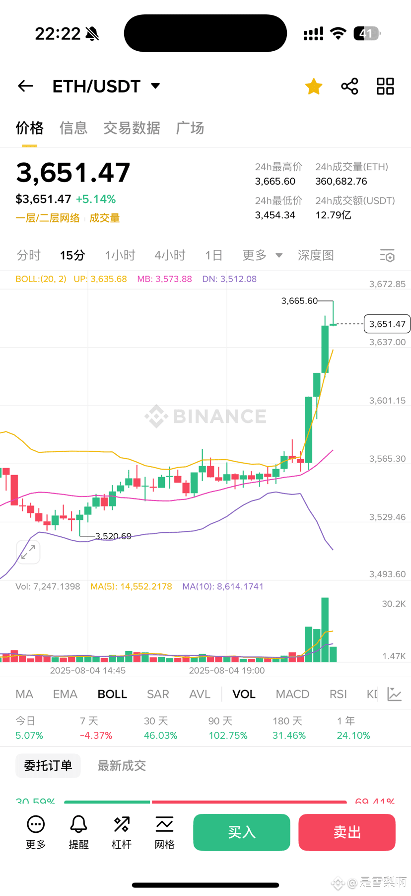Viewport: 411px width, 896px height.
Task: Select 委托订单 tab
Action: [x=48, y=766]
